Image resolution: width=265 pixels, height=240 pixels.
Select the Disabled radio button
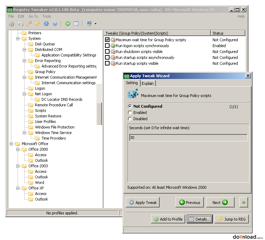point(130,119)
